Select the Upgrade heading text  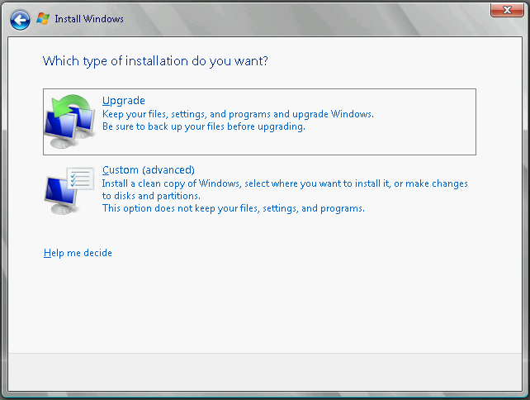point(123,101)
